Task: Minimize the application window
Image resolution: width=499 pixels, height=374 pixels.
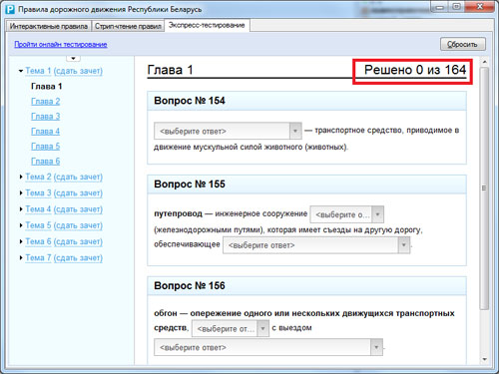Action: [440, 7]
